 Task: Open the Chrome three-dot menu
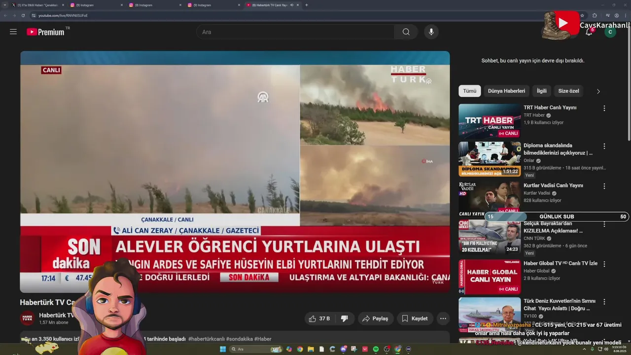(625, 15)
